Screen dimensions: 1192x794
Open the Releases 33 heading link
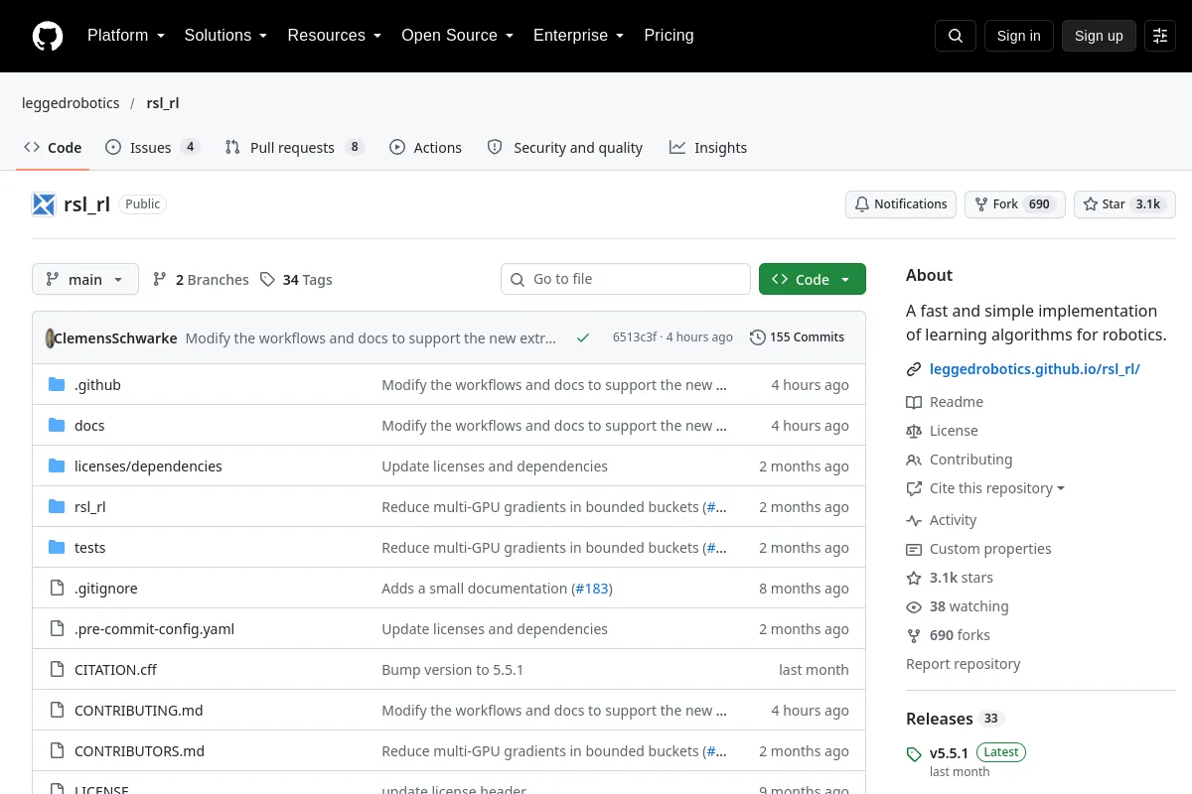click(955, 719)
